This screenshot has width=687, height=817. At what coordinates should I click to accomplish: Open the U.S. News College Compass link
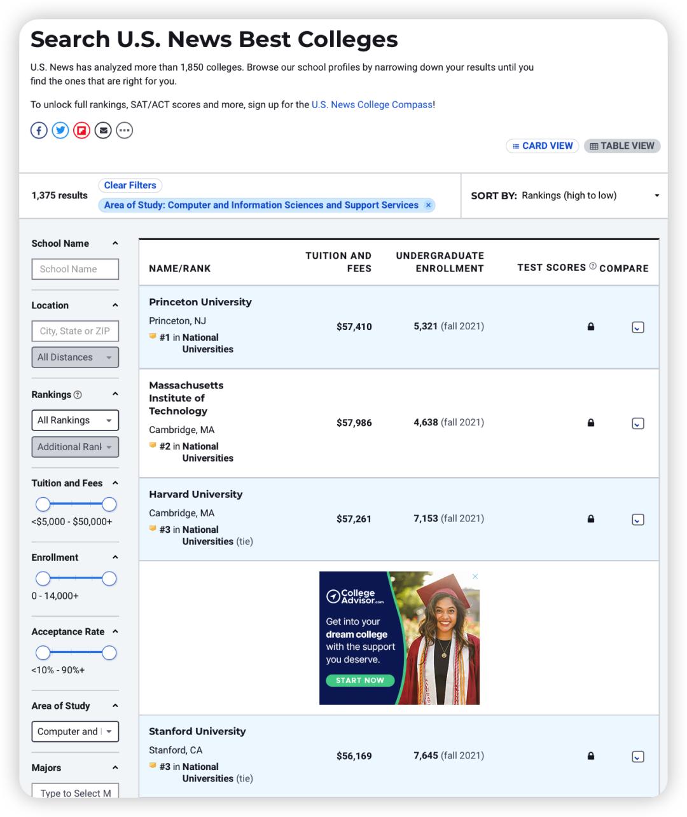pyautogui.click(x=372, y=105)
